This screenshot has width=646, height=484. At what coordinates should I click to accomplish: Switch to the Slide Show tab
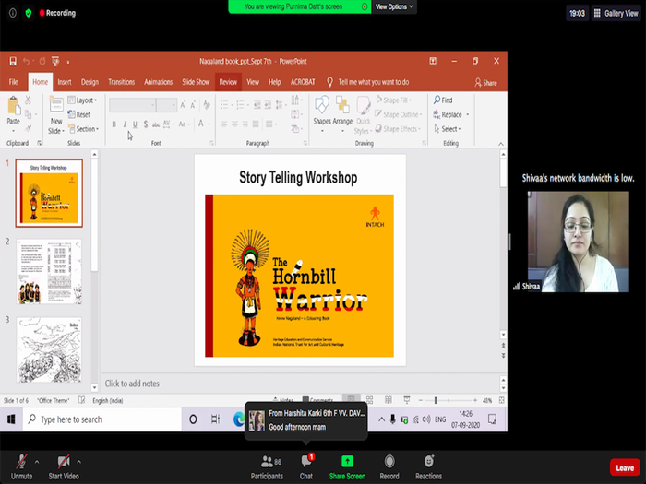coord(196,82)
